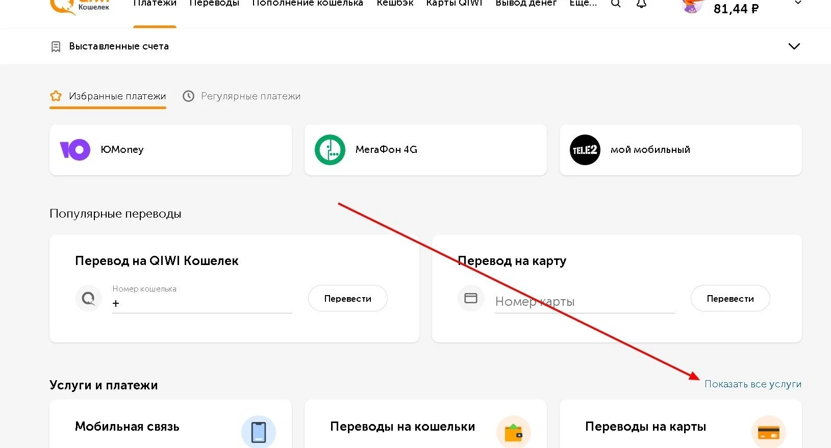
Task: Click the МегаФон green logo icon
Action: pos(330,150)
